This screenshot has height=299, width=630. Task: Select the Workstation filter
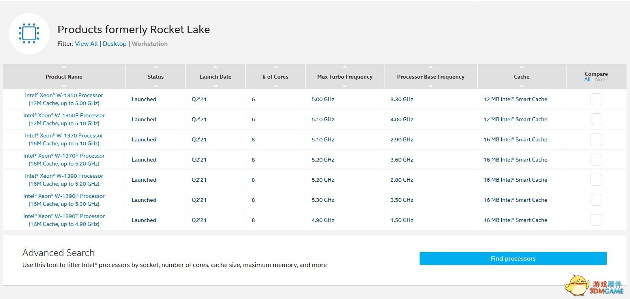[150, 44]
